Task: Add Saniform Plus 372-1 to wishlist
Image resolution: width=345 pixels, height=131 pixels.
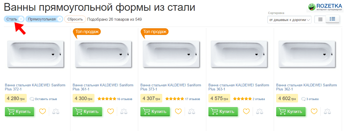Action: [x=43, y=111]
